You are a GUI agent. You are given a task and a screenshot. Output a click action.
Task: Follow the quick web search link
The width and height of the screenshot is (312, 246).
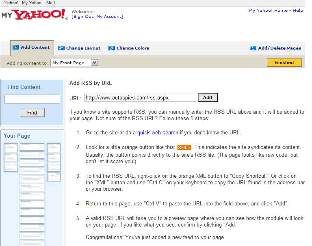pos(158,133)
